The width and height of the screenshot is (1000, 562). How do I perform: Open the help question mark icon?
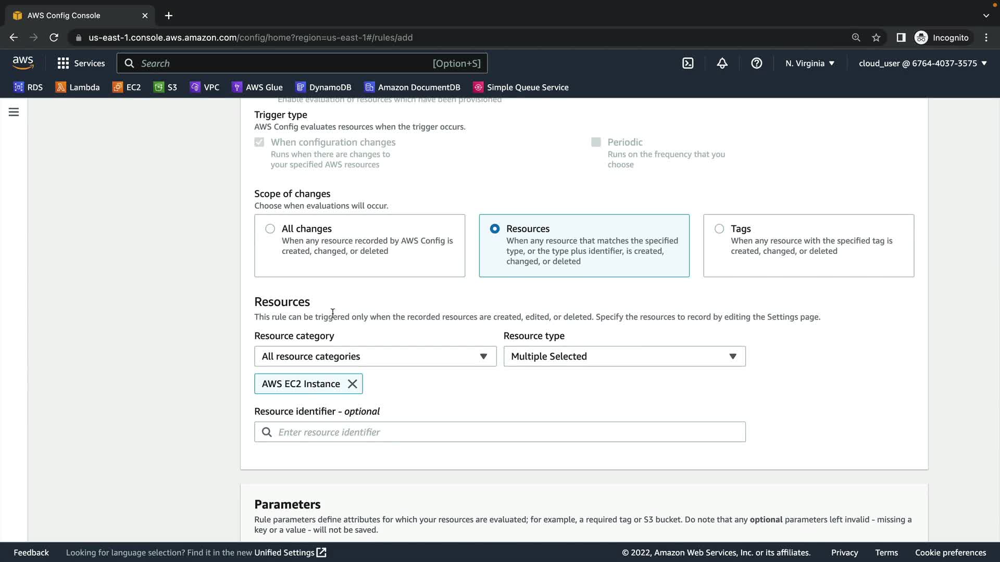coord(756,63)
